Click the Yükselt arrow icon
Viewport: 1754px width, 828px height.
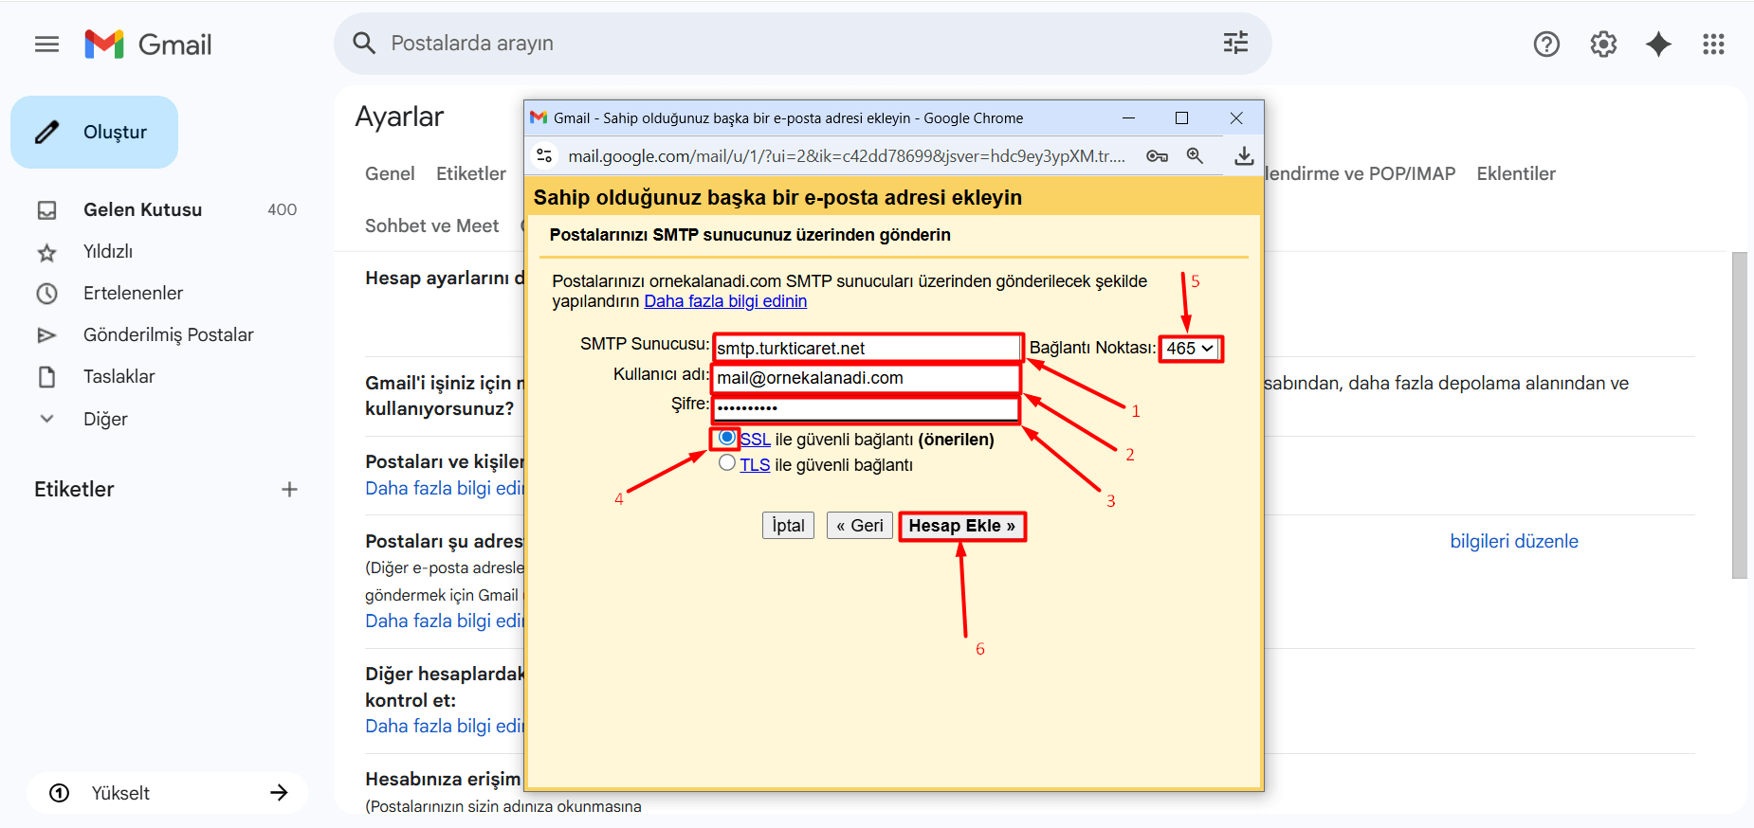tap(279, 793)
